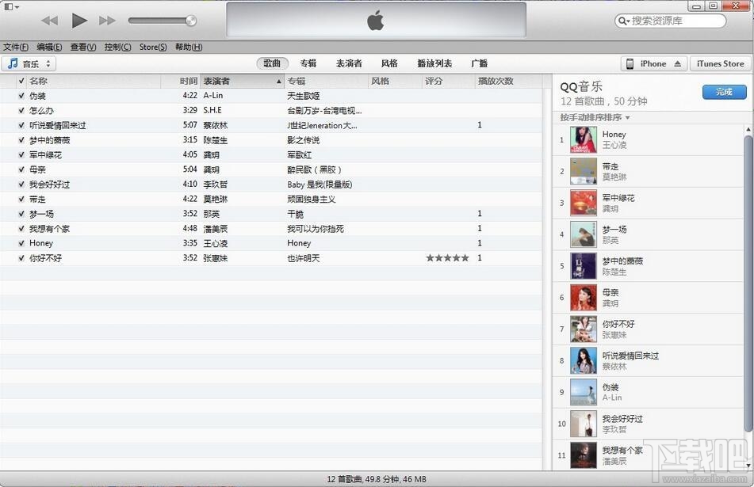Screen dimensions: 754x487
Task: Click the Rewind playback control
Action: (49, 21)
